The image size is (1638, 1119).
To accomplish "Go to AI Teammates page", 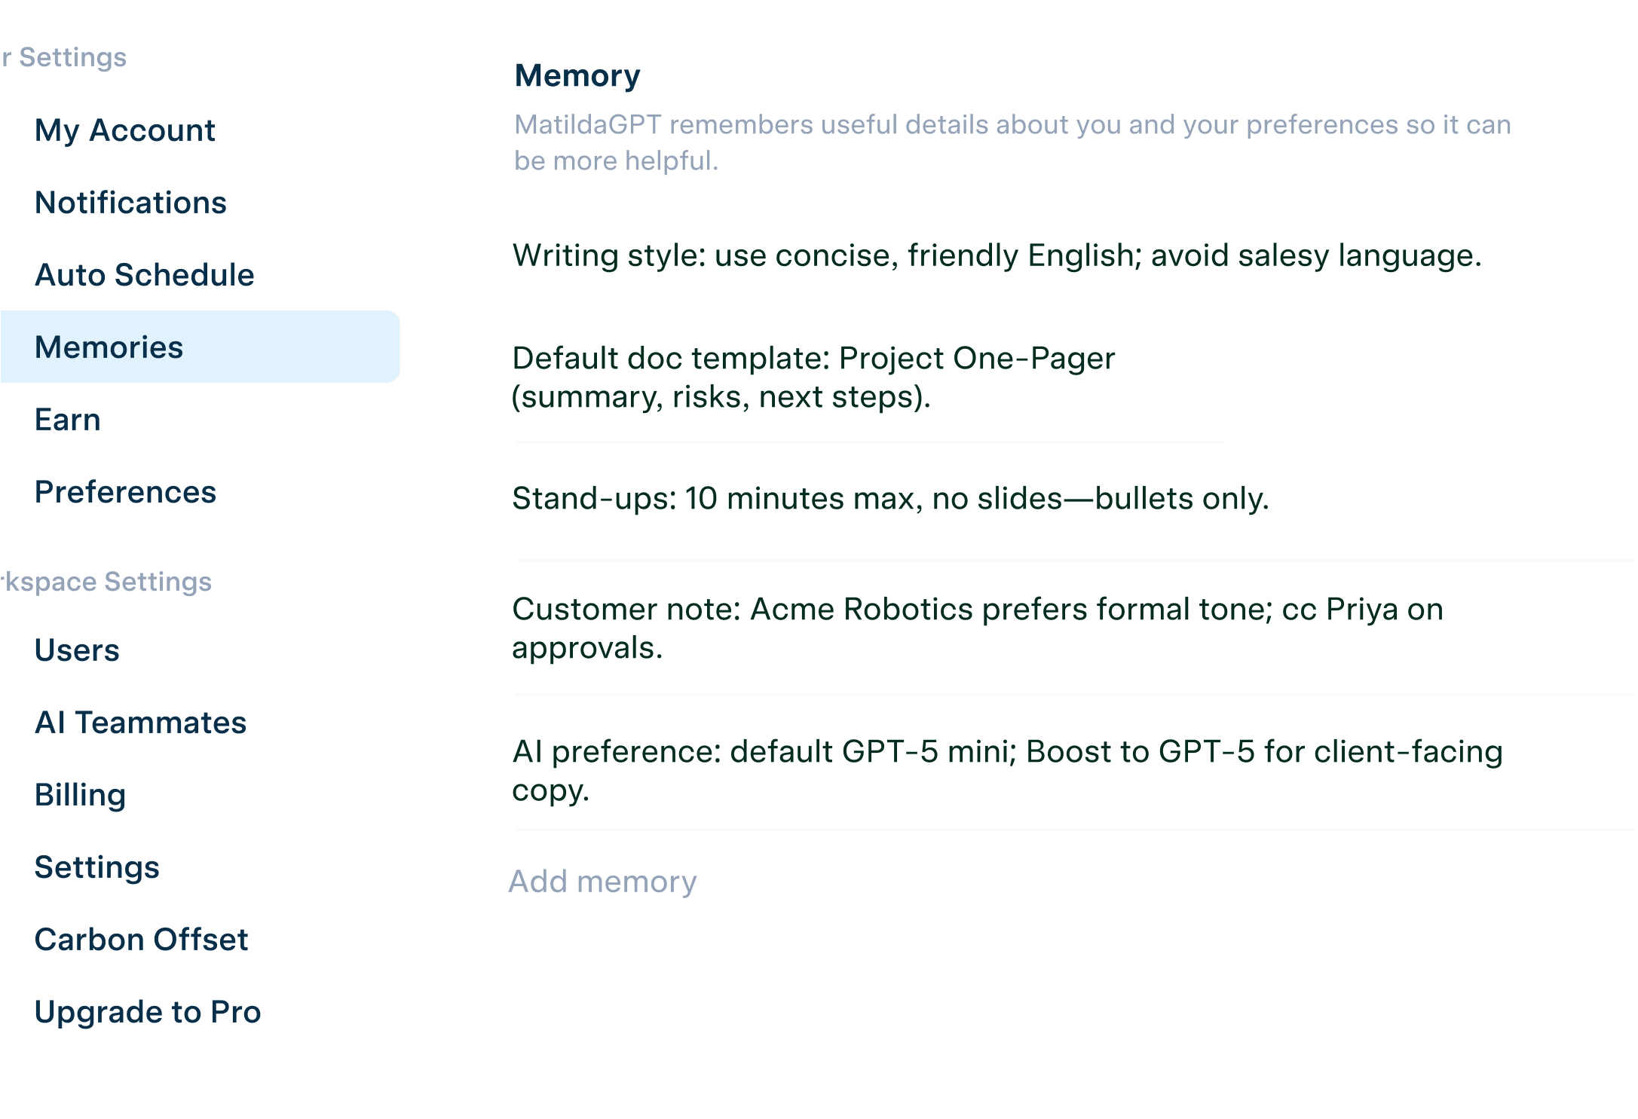I will click(141, 723).
